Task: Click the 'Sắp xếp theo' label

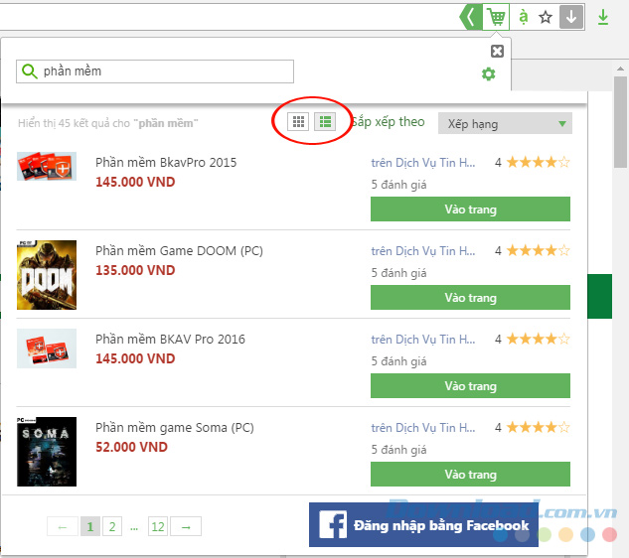Action: [389, 121]
